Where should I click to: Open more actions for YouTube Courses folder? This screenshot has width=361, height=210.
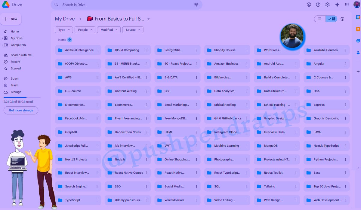(x=345, y=50)
